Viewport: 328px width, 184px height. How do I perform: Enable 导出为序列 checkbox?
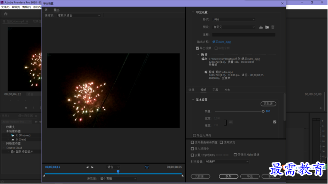(194, 136)
